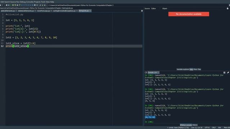
Task: Click the print("lst[2]:", lst[2]) code line
Action: 22,29
